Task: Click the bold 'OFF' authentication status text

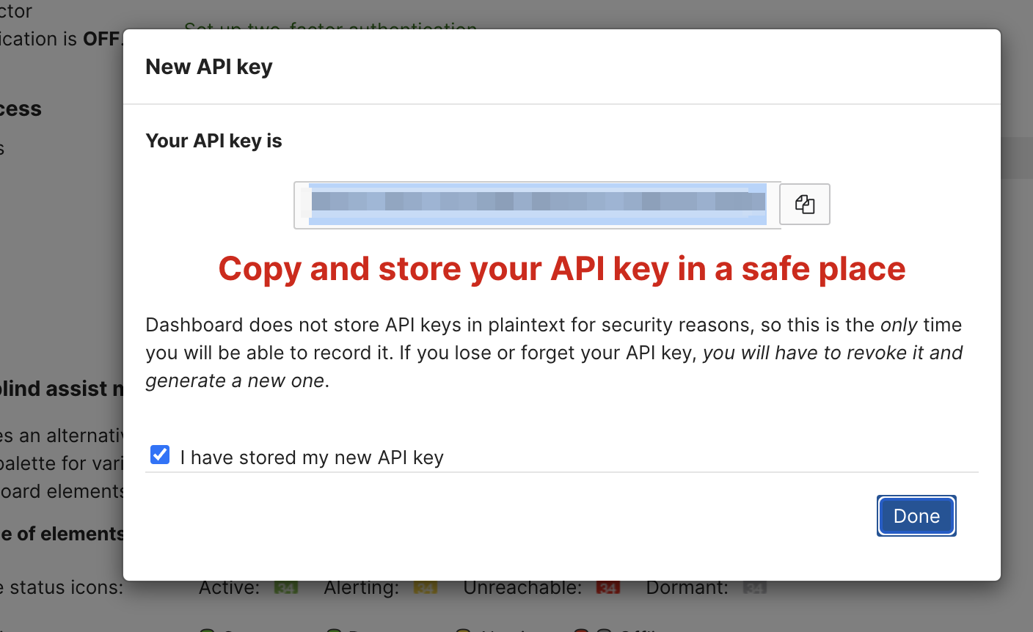Action: pos(101,39)
